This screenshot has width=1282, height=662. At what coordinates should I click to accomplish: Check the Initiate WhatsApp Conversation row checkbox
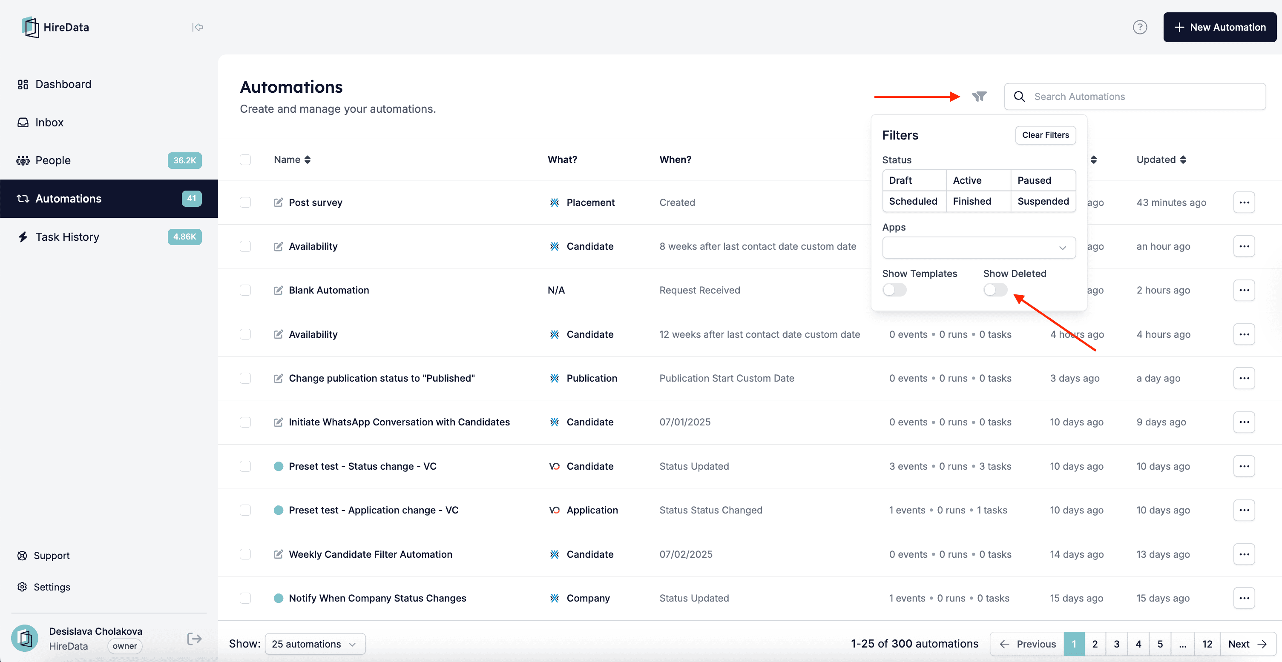coord(245,422)
